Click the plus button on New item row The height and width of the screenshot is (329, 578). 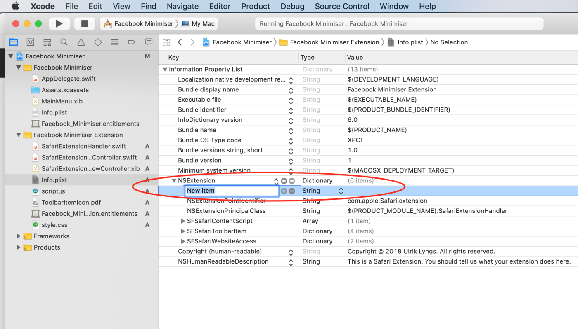coord(284,191)
